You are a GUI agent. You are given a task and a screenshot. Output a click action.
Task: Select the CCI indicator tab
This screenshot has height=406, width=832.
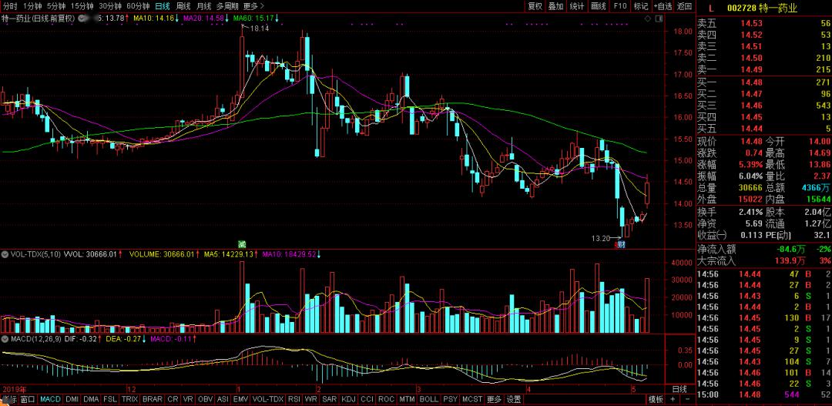(367, 399)
